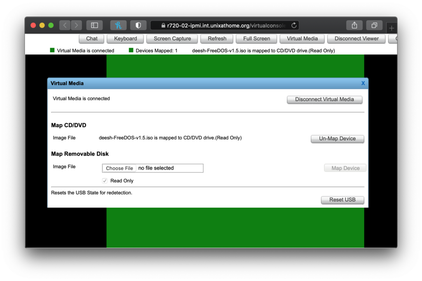This screenshot has width=422, height=281.
Task: Click the 'Map Removable Disk' heading
Action: (x=80, y=154)
